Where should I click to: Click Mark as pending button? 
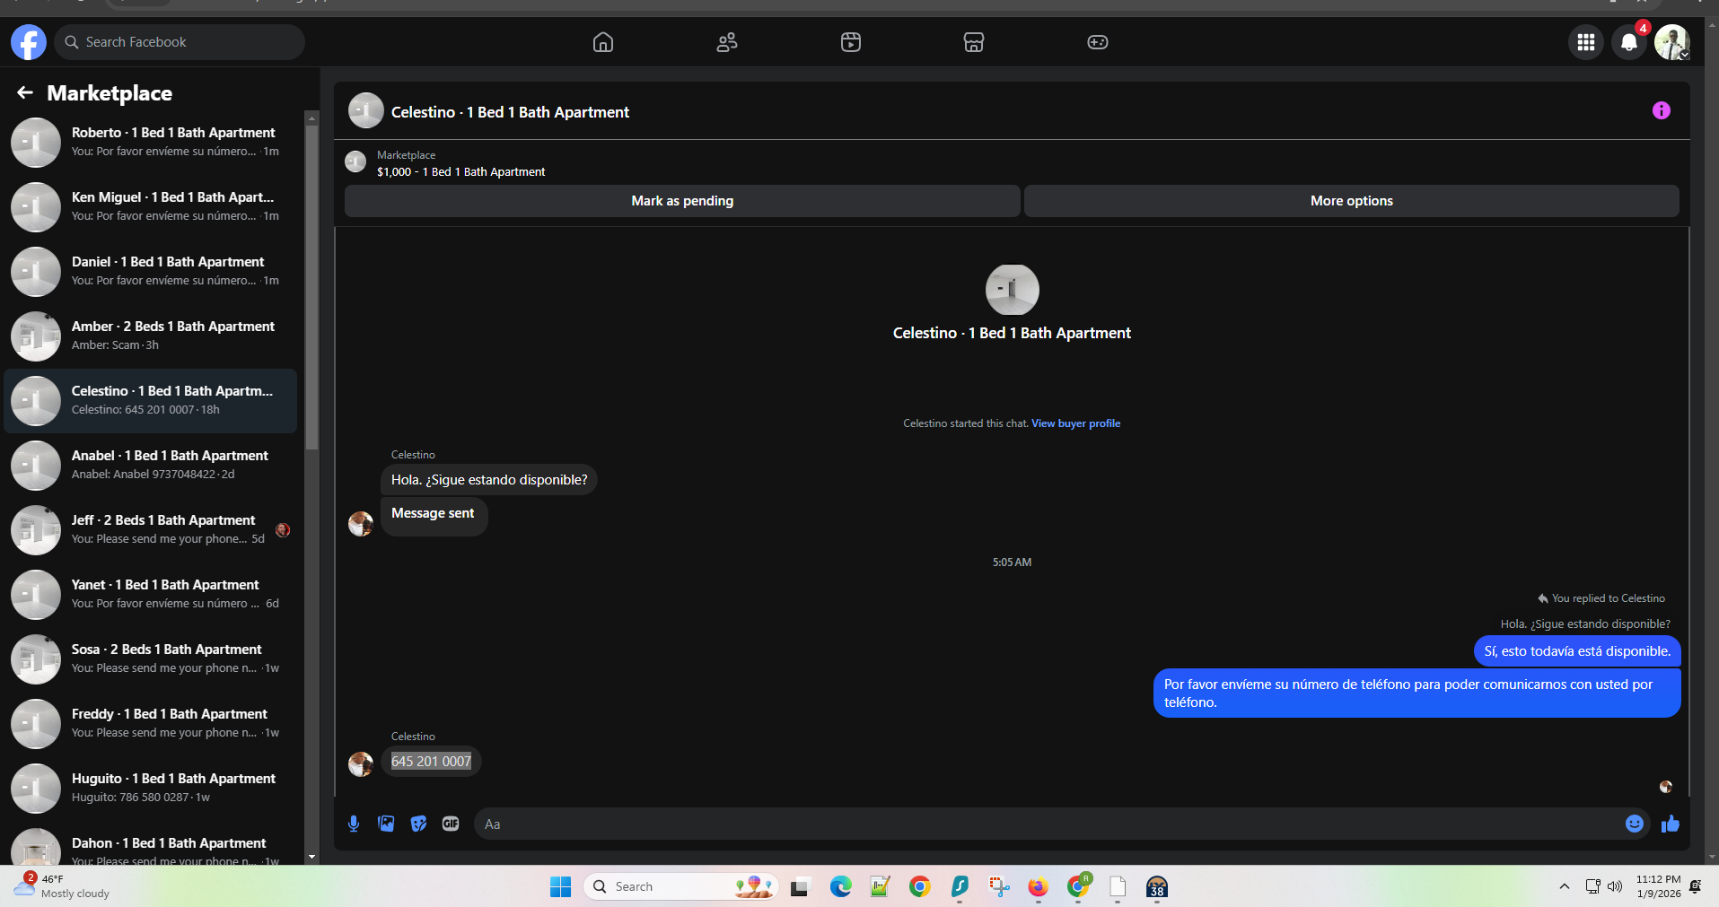(682, 201)
